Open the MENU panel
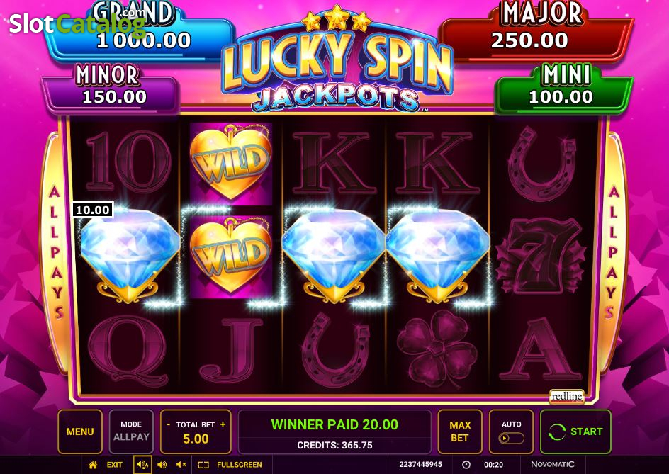 (80, 431)
